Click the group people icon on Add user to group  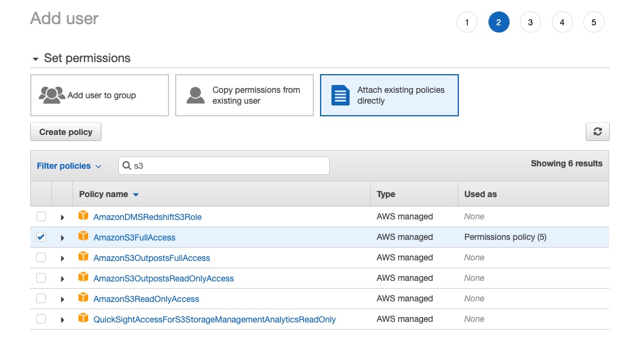coord(51,95)
